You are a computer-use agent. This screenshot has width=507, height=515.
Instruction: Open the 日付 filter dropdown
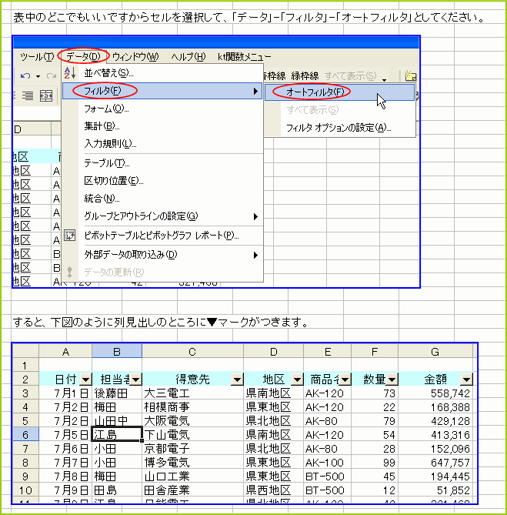pyautogui.click(x=85, y=380)
